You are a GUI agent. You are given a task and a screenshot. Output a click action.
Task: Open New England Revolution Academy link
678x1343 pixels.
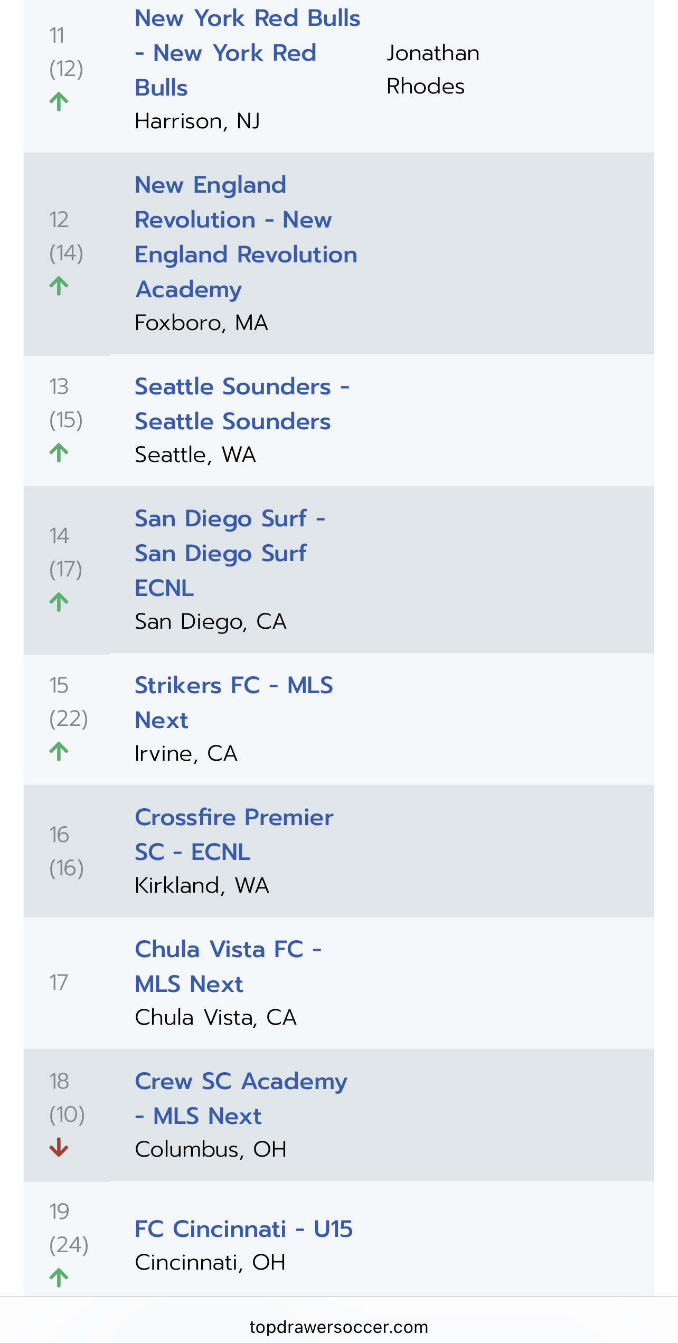point(246,237)
